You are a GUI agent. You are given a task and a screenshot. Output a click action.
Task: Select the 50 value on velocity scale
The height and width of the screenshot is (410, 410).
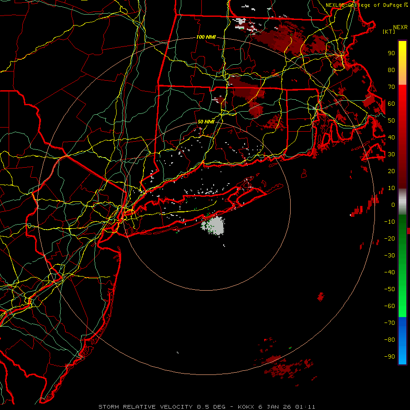point(391,121)
